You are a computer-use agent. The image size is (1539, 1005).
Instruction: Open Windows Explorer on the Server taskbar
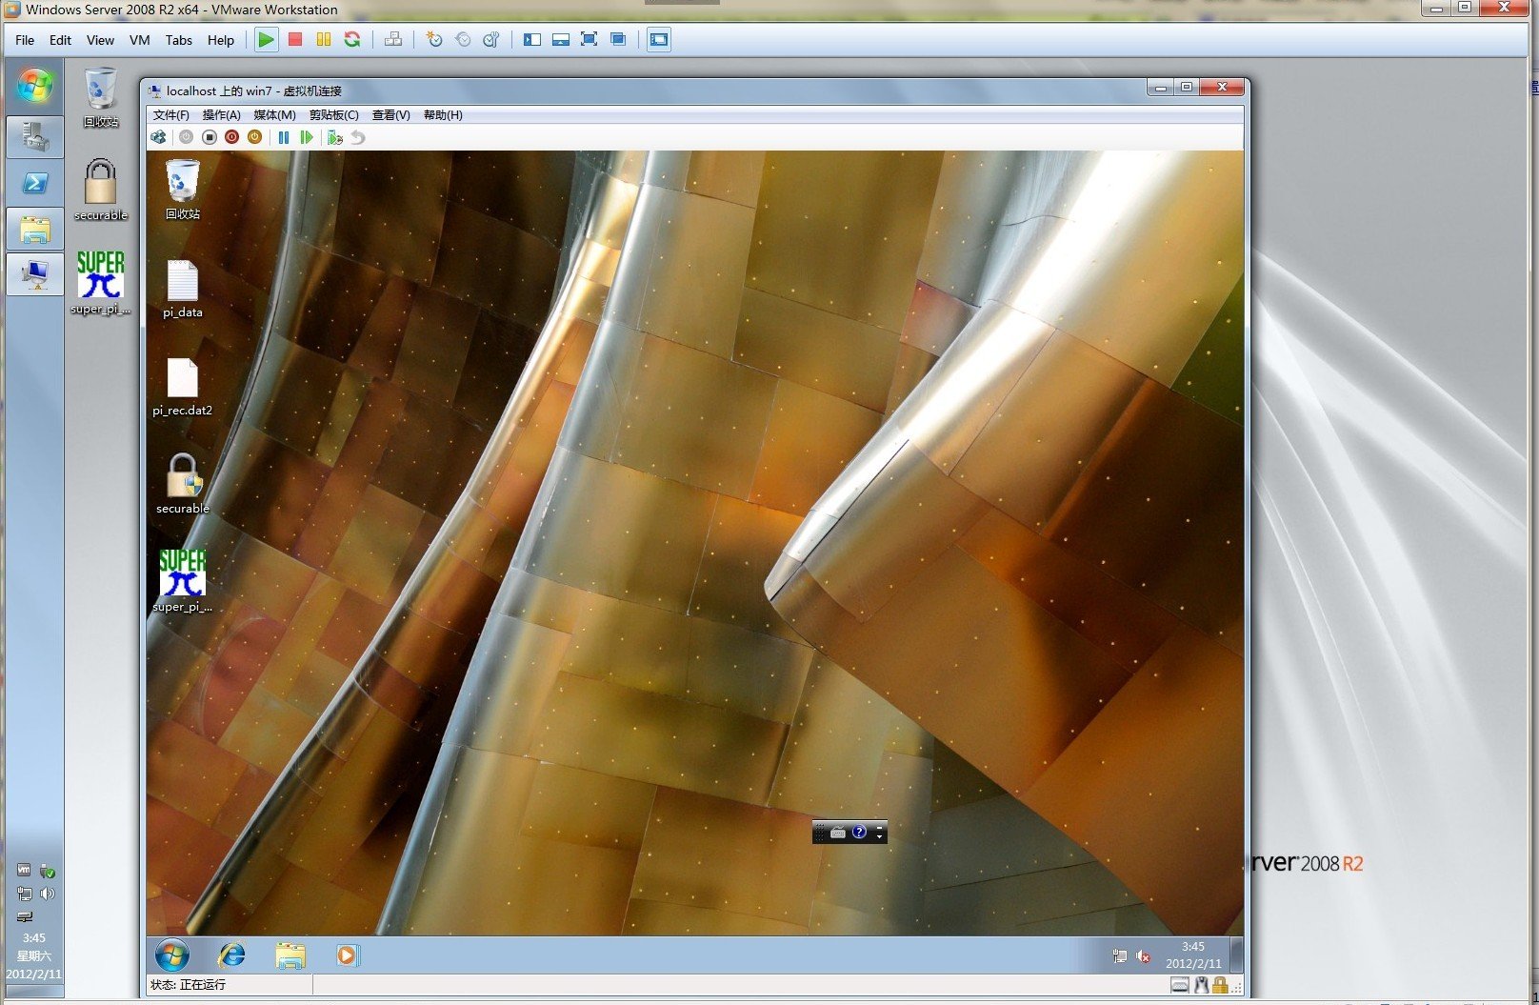pyautogui.click(x=35, y=230)
